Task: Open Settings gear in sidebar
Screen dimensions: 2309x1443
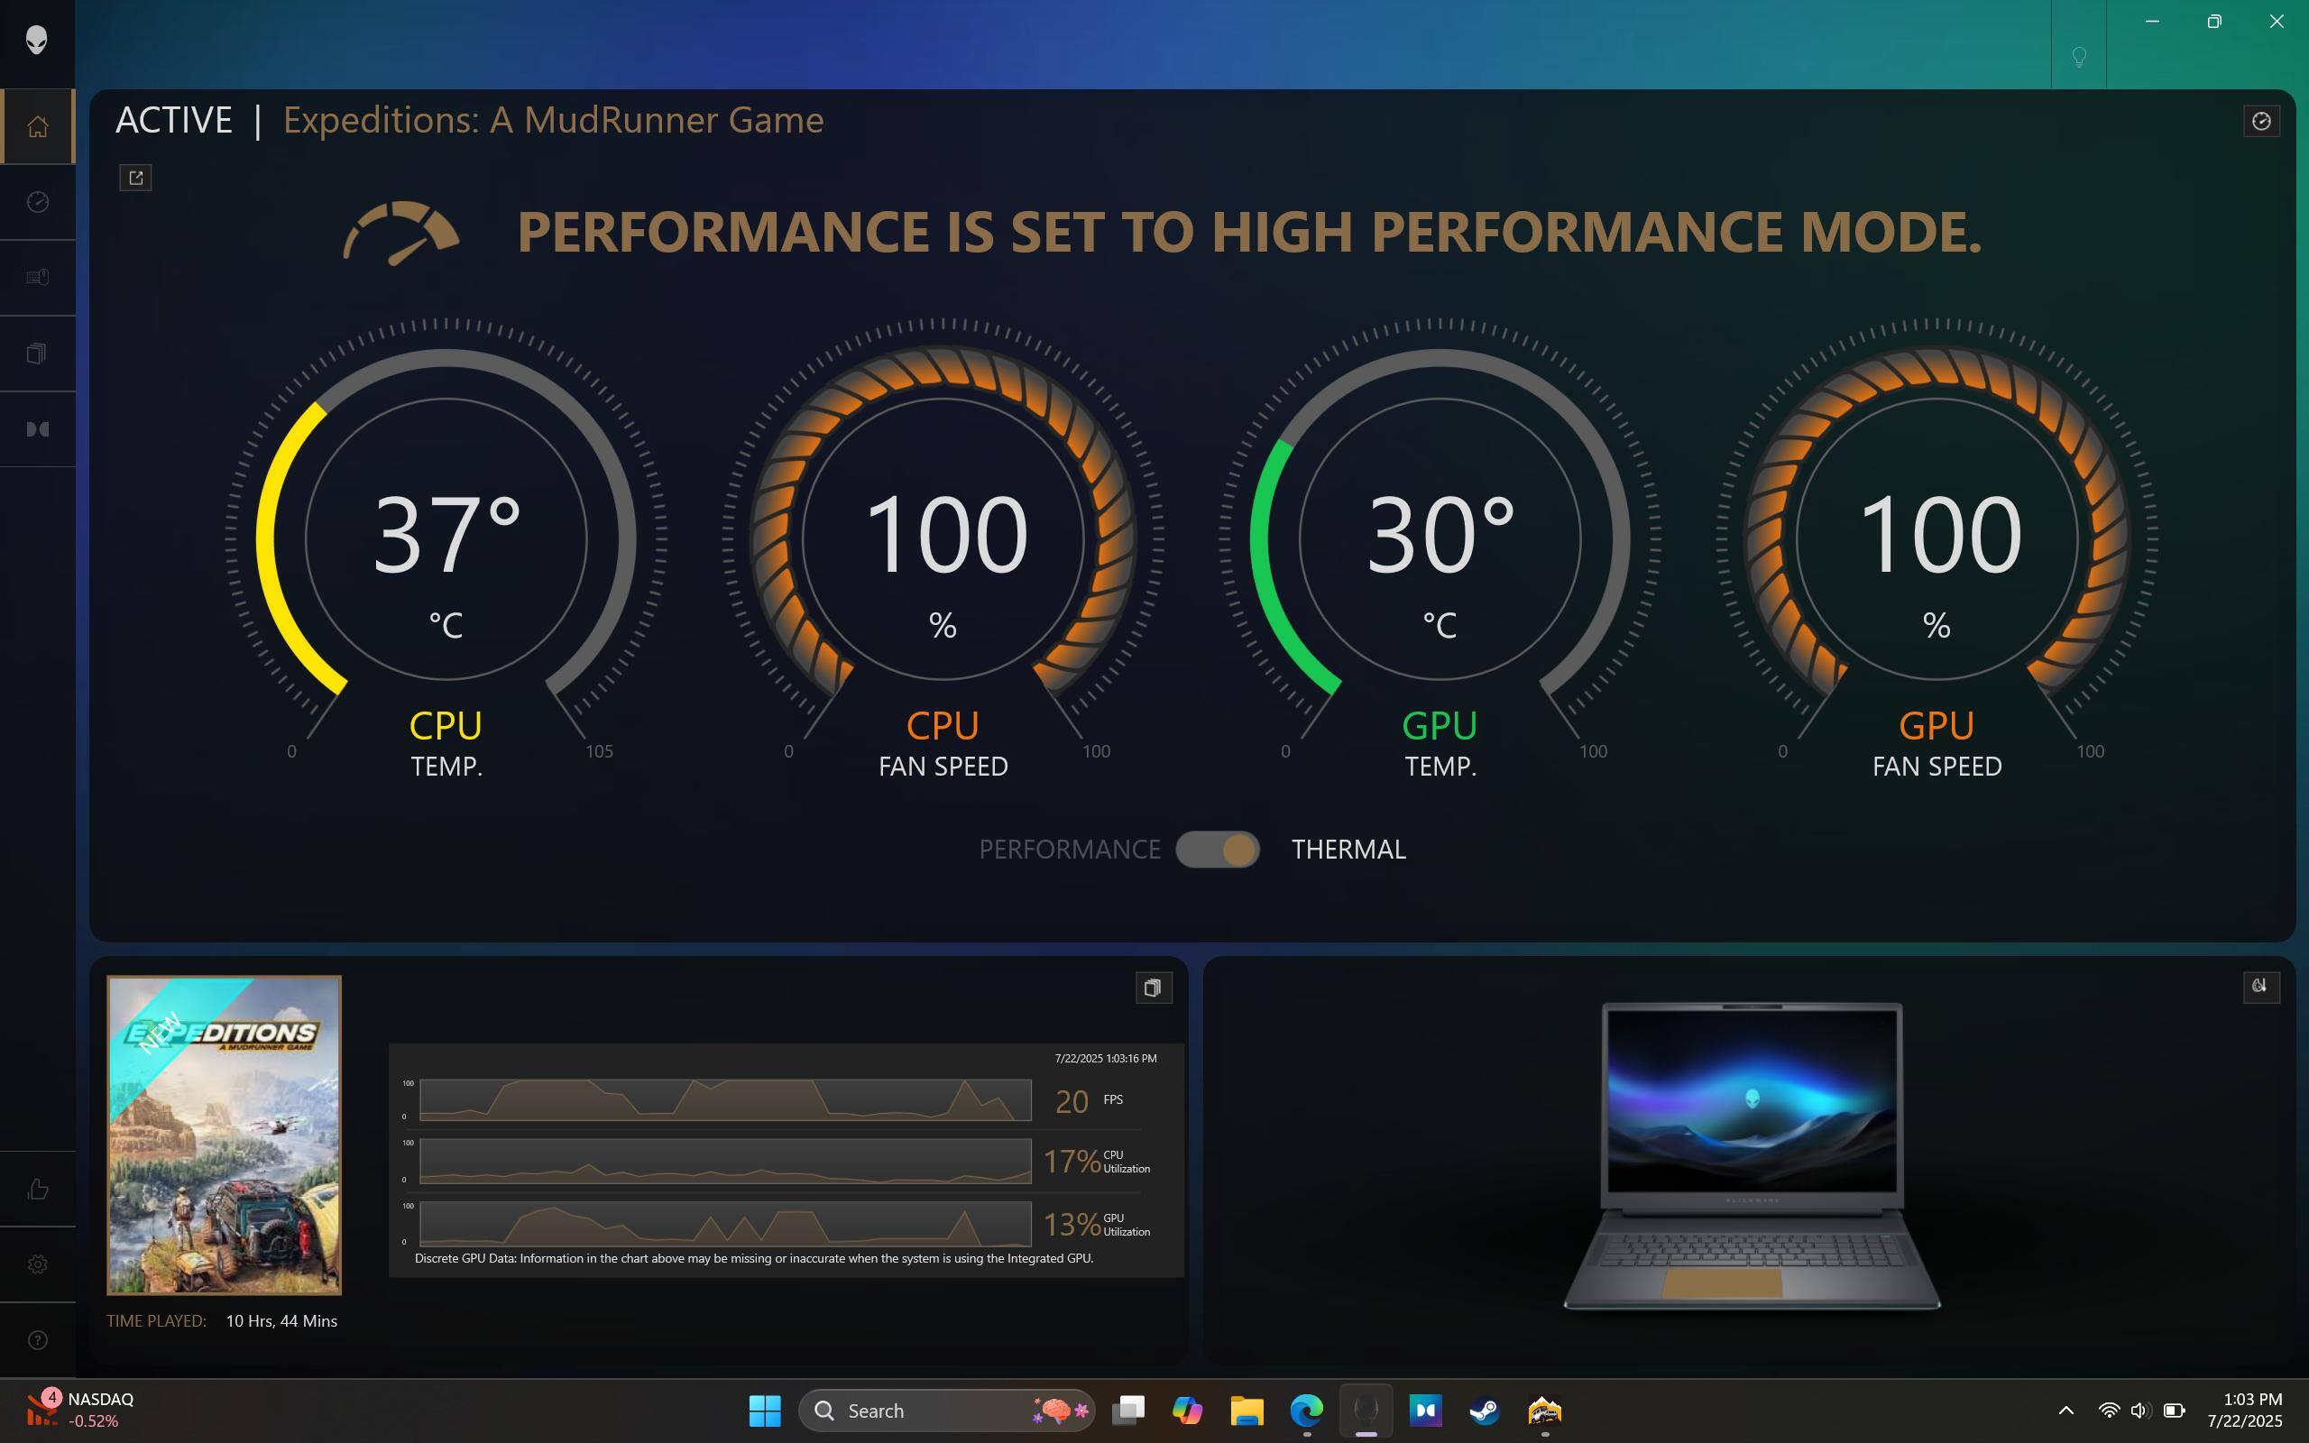Action: pyautogui.click(x=37, y=1264)
